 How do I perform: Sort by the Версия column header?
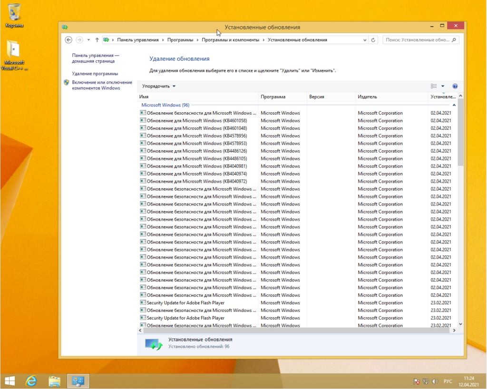[331, 97]
